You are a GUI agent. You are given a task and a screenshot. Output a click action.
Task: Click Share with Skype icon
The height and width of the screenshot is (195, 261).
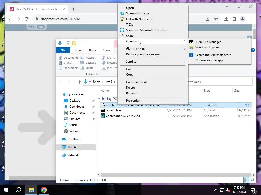click(122, 13)
